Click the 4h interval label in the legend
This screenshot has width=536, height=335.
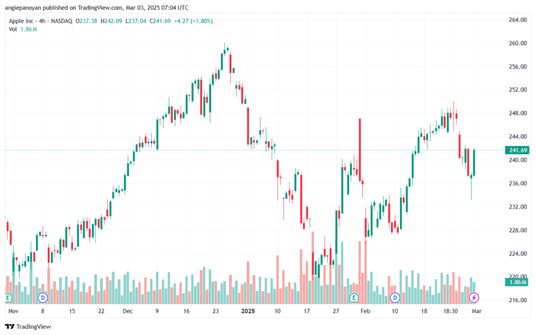click(x=42, y=21)
